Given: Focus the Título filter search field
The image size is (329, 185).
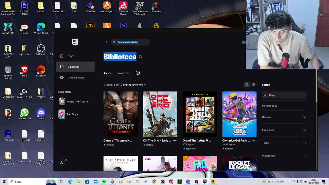Looking at the screenshot, I should 284,95.
